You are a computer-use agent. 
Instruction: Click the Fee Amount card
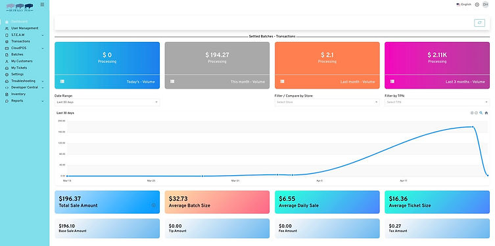tap(327, 228)
